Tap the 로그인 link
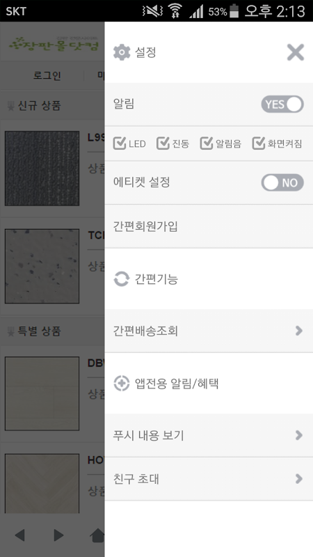Screen dimensions: 313x557 (47, 75)
